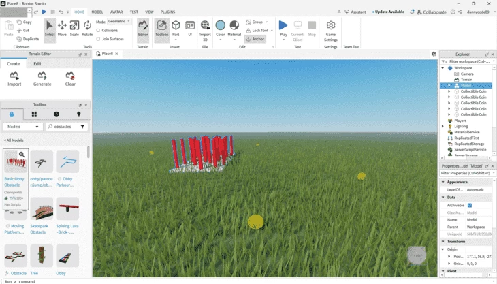Open the Toolbox Recent clock tab

pyautogui.click(x=57, y=114)
